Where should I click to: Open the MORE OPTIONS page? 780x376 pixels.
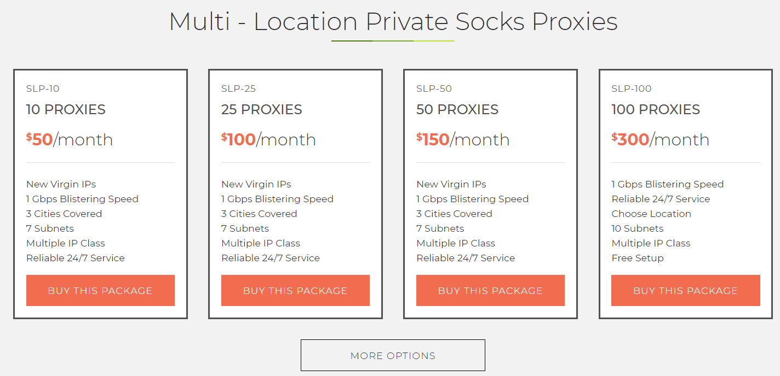coord(392,355)
